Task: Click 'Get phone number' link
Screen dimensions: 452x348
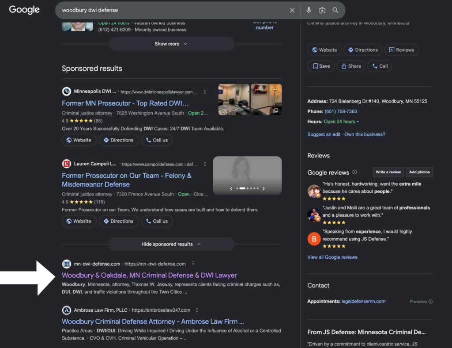Action: point(265,25)
